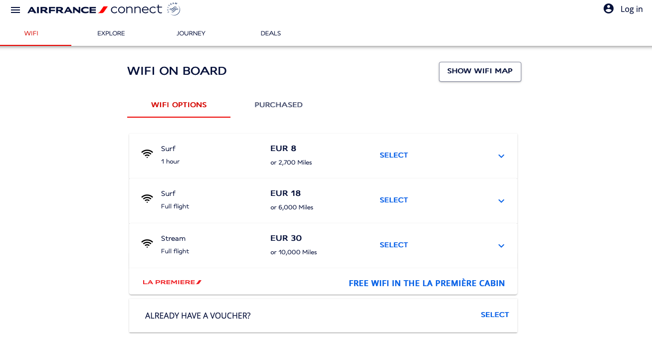Image resolution: width=652 pixels, height=339 pixels.
Task: Open the hamburger navigation menu
Action: point(15,10)
